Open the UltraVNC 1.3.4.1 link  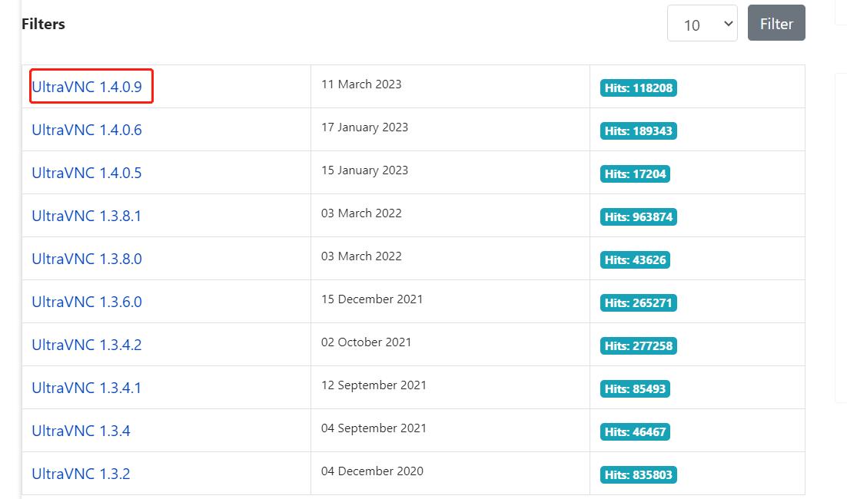click(87, 388)
